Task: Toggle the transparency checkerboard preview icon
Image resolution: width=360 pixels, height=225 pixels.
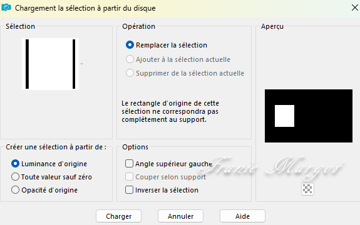Action: [x=307, y=189]
